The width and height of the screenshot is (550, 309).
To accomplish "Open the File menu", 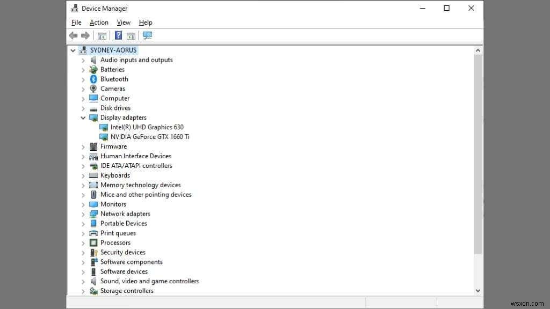I will pyautogui.click(x=76, y=23).
